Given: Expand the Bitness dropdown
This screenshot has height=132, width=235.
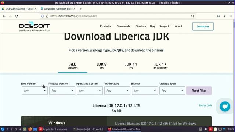Looking at the screenshot, I should (x=145, y=91).
